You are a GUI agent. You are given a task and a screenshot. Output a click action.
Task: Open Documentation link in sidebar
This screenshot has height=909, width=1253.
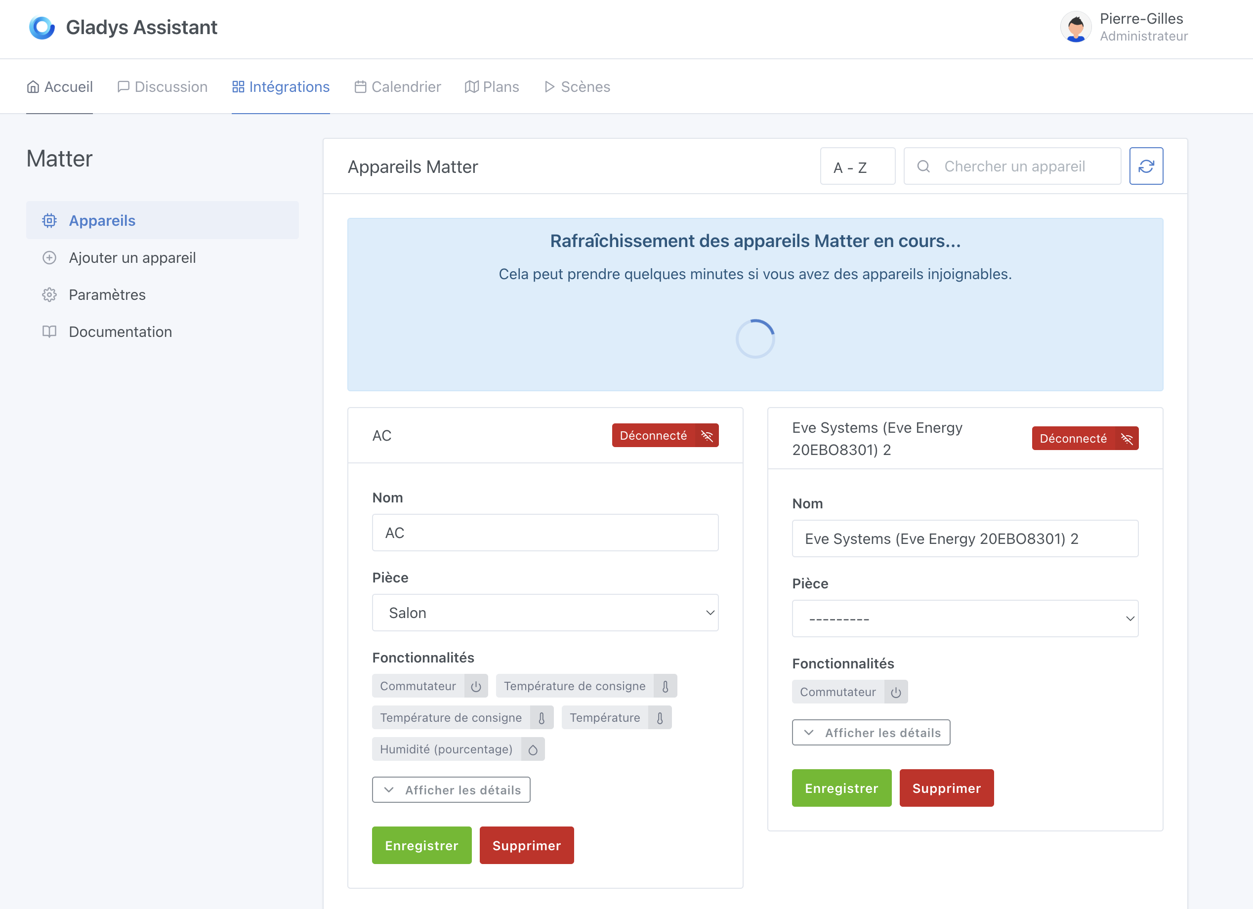163,331
